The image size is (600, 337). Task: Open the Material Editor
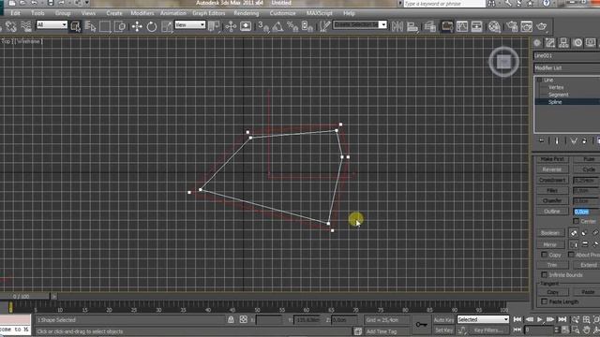494,26
